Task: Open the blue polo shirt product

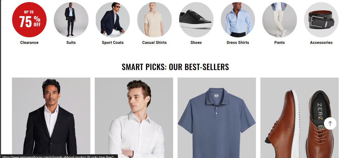Action: [x=217, y=118]
